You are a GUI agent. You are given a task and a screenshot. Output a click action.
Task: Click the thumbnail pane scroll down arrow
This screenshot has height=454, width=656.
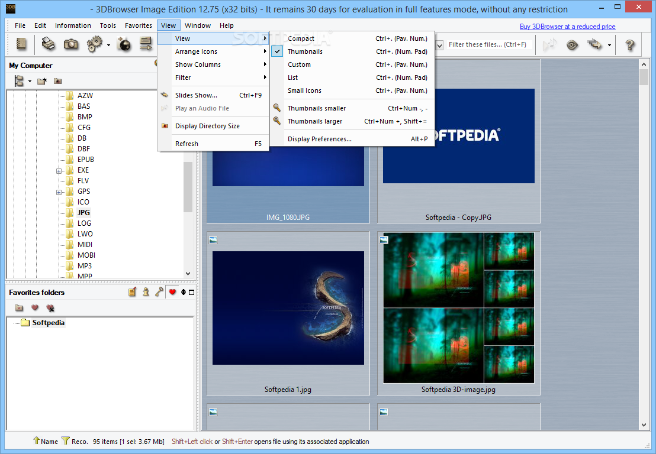[644, 425]
